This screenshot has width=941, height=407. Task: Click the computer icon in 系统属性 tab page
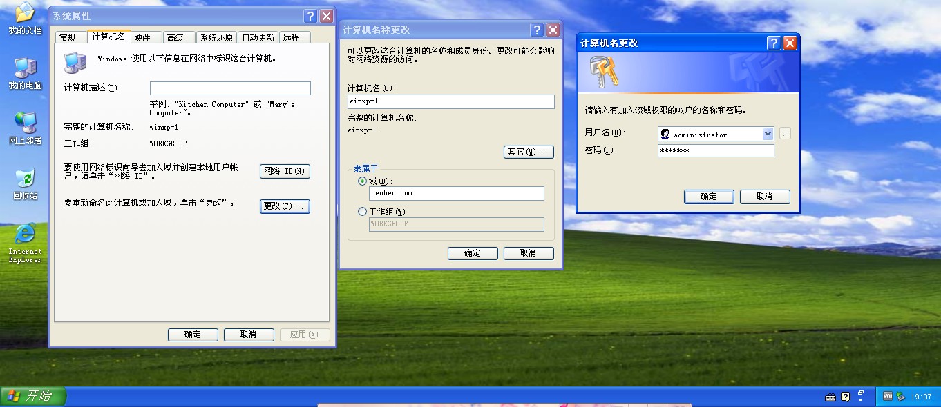point(75,63)
